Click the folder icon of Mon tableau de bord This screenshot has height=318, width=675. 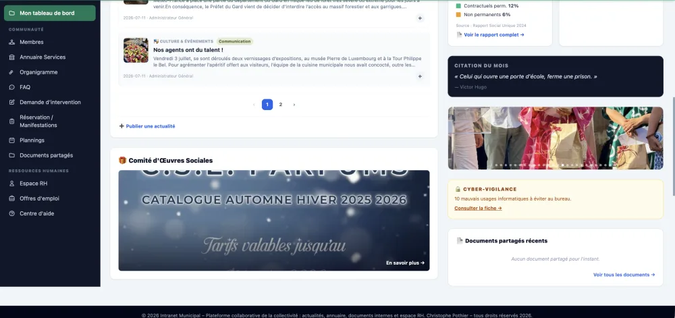coord(11,13)
